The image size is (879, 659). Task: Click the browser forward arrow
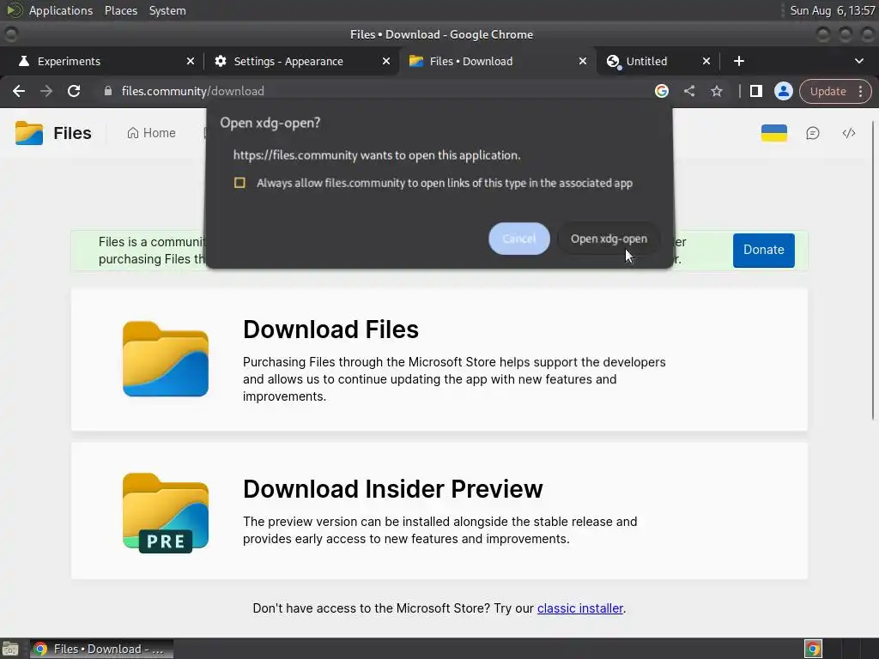pyautogui.click(x=46, y=91)
